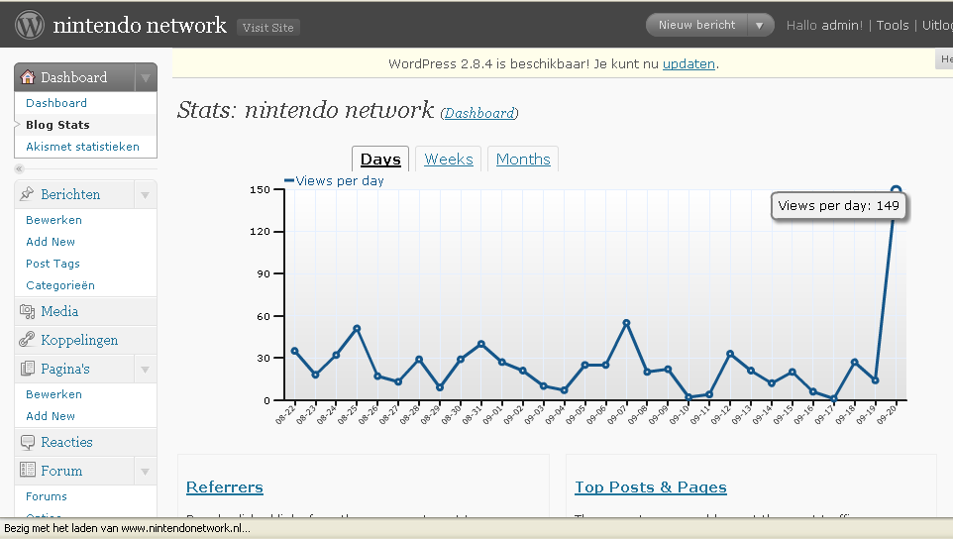Image resolution: width=953 pixels, height=539 pixels.
Task: Open Berichten section heading
Action: pyautogui.click(x=70, y=194)
